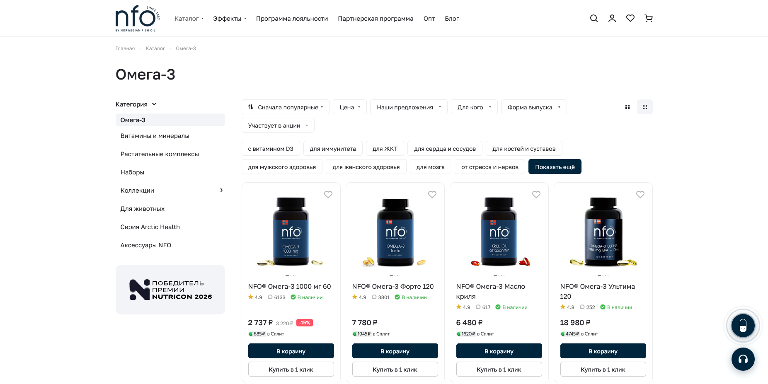
Task: Click the star rating of Омега-3 Форте 120
Action: coord(359,297)
